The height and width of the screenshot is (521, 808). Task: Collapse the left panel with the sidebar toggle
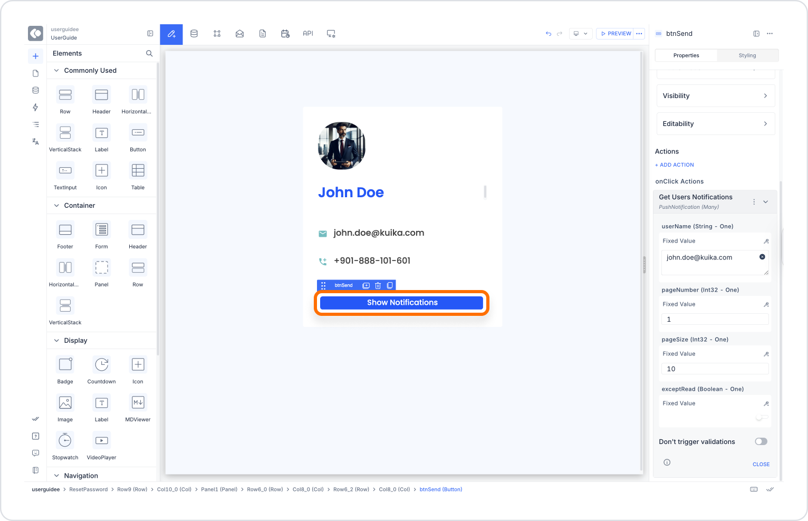(150, 34)
